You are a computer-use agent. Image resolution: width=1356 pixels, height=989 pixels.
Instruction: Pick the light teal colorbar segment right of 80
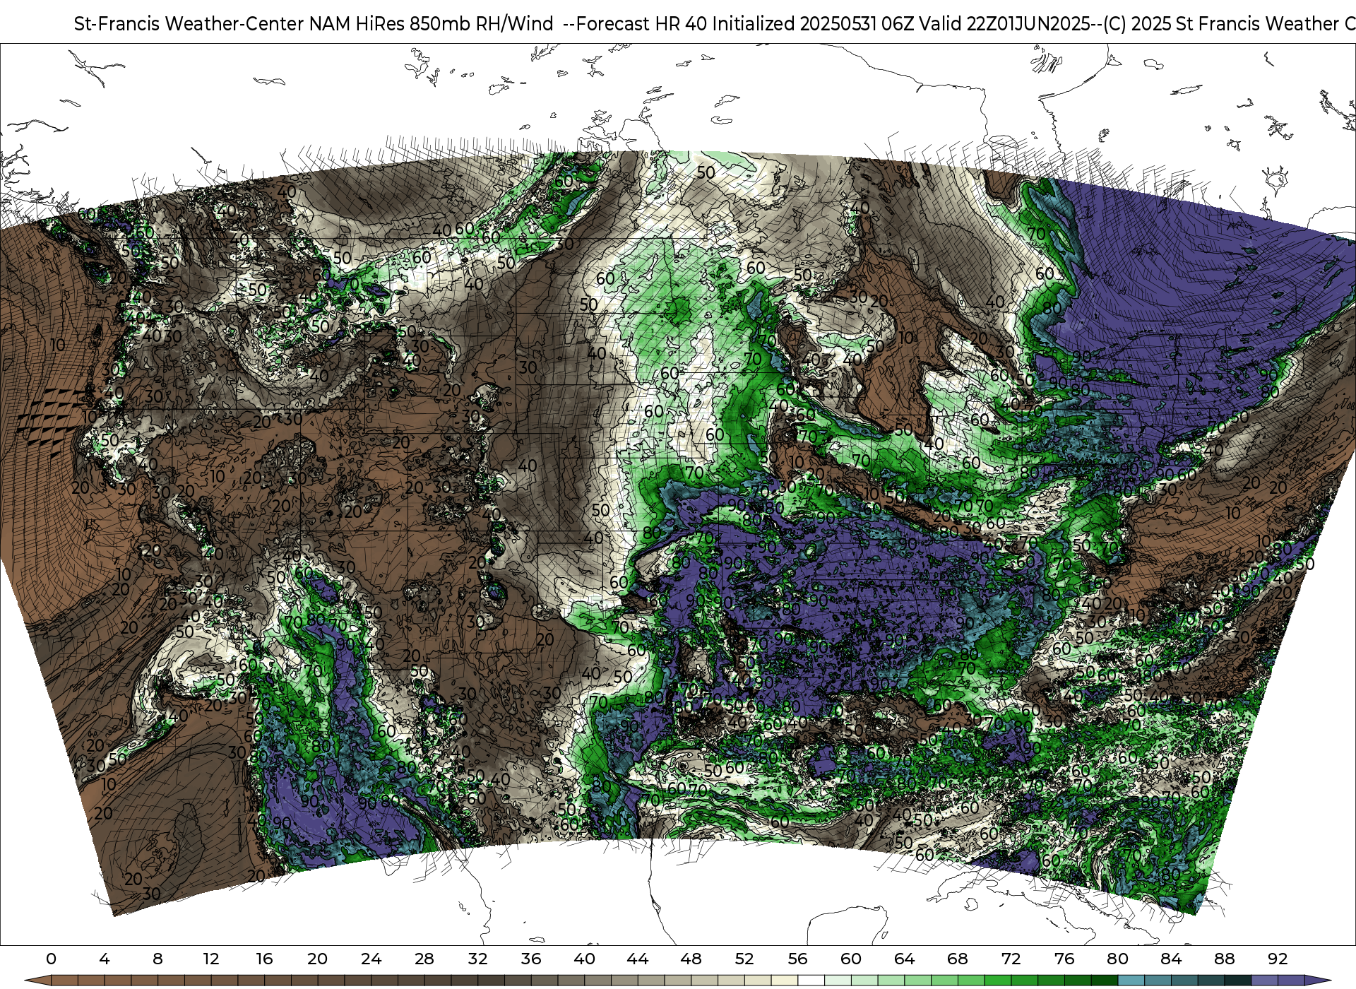(x=1131, y=981)
